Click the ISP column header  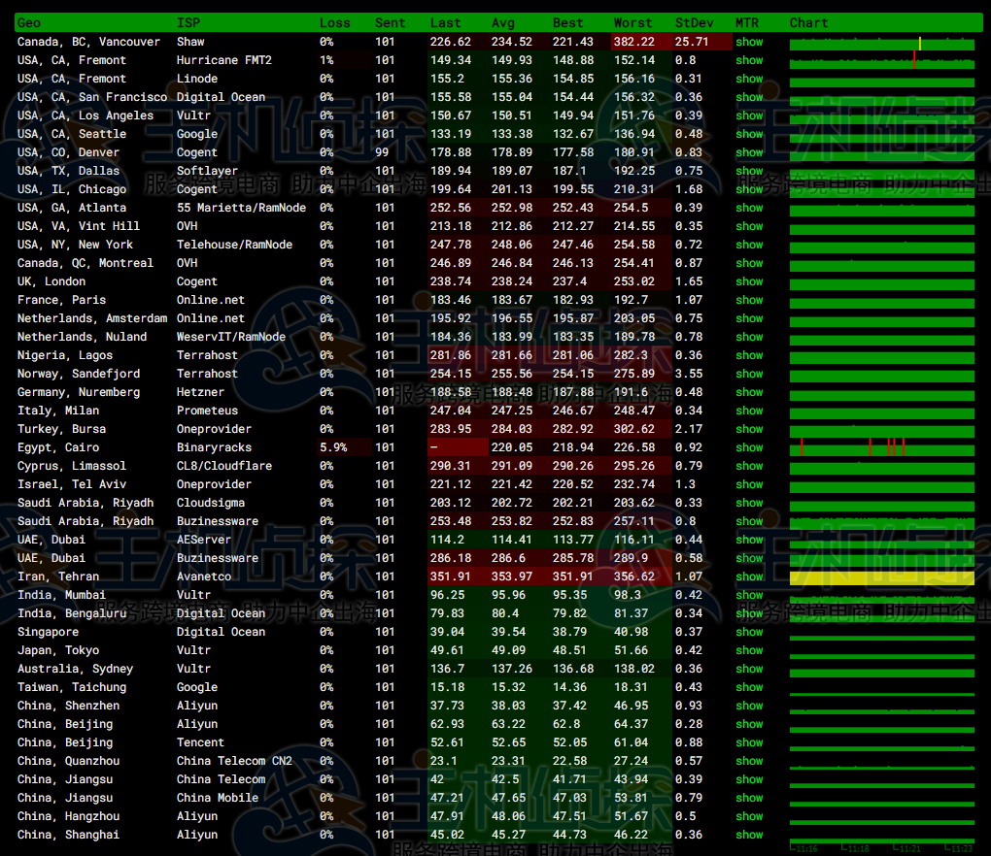click(x=188, y=22)
